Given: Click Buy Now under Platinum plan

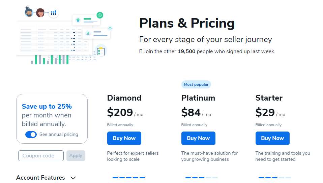Looking at the screenshot, I should 198,138.
